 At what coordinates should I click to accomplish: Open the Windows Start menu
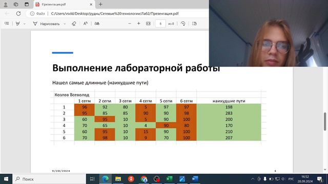pos(6,179)
